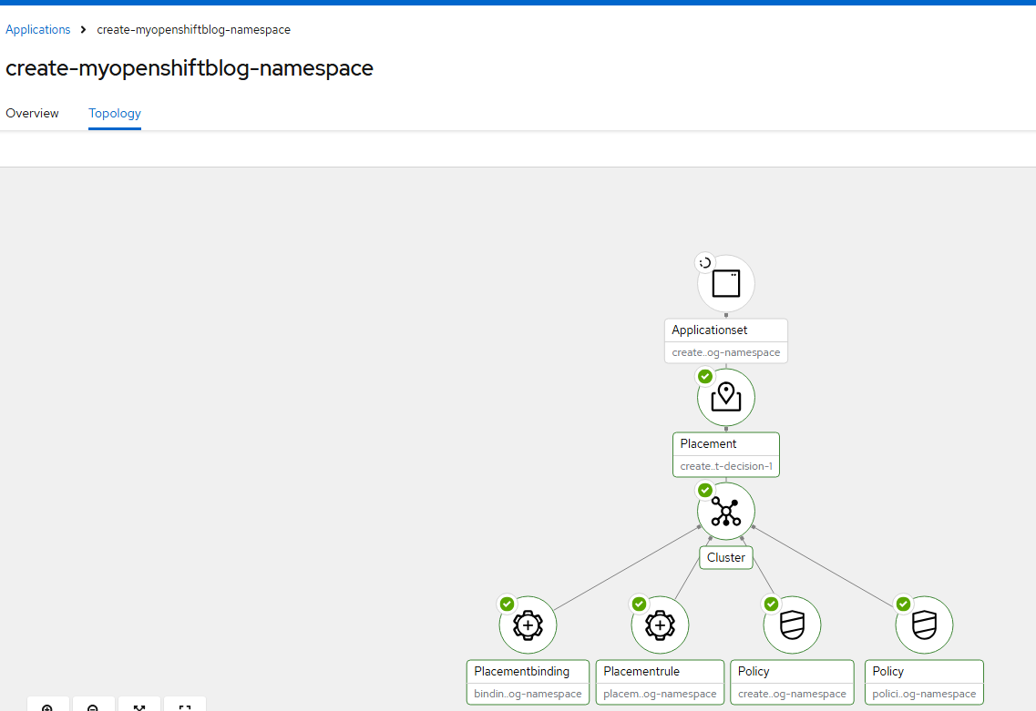Click the breadcrumb chevron separator
Viewport: 1036px width, 711px height.
[83, 30]
